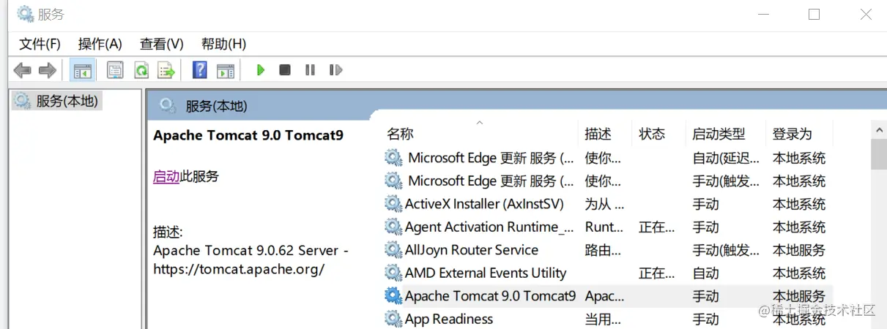Viewport: 887px width, 329px height.
Task: Sort by the 启动类型 column header
Action: (719, 134)
